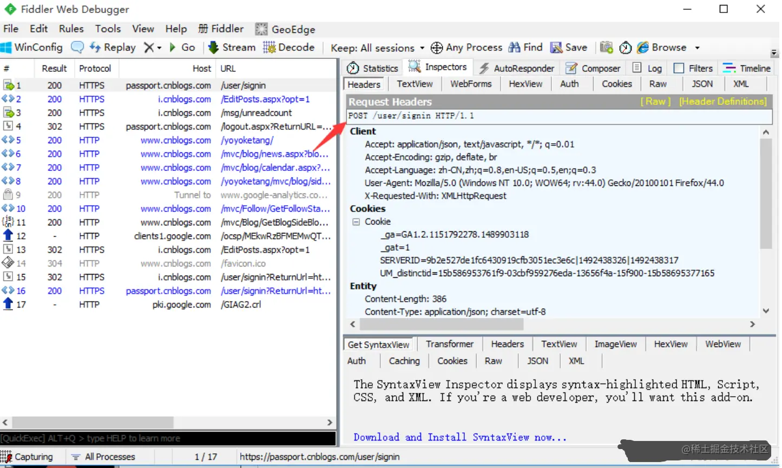This screenshot has height=468, width=782.
Task: Click the camera screenshot toolbar icon
Action: 606,48
